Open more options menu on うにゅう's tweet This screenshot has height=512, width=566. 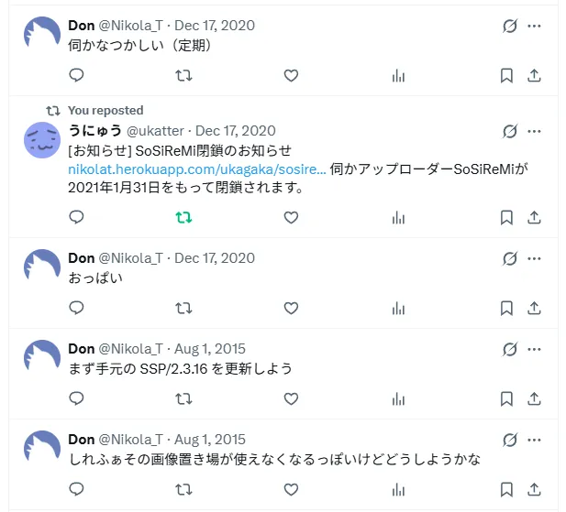coord(536,131)
